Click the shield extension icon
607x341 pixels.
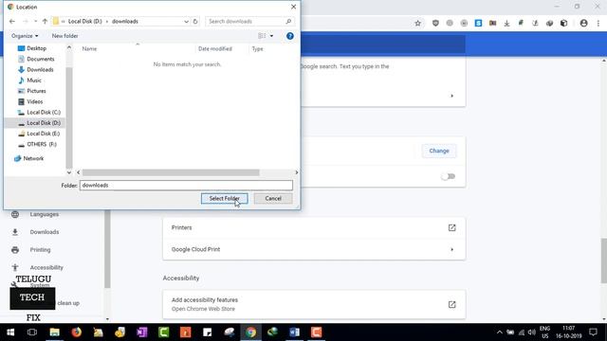pos(435,23)
